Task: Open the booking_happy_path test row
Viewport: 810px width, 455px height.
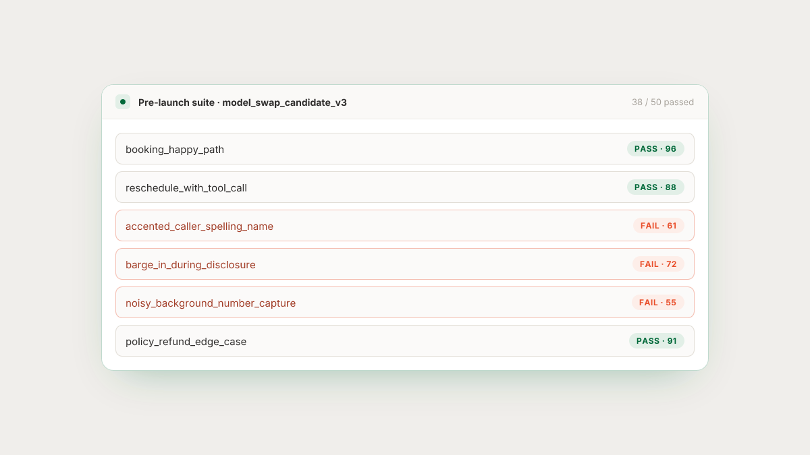Action: coord(405,149)
